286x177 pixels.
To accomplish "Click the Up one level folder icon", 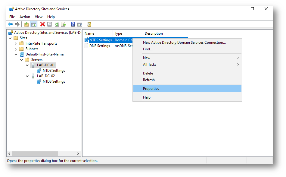I will [x=26, y=24].
